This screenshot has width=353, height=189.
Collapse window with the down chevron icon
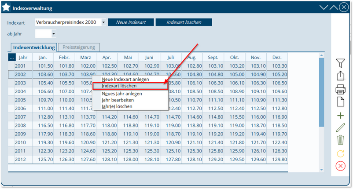click(x=324, y=7)
